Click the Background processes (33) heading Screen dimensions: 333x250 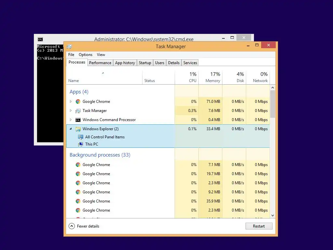click(100, 155)
